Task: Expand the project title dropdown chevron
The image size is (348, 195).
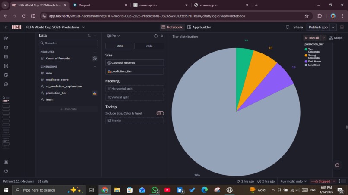Action: coord(83,27)
